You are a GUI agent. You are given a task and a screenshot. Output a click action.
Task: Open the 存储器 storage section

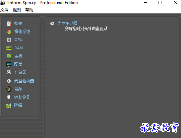point(20,72)
